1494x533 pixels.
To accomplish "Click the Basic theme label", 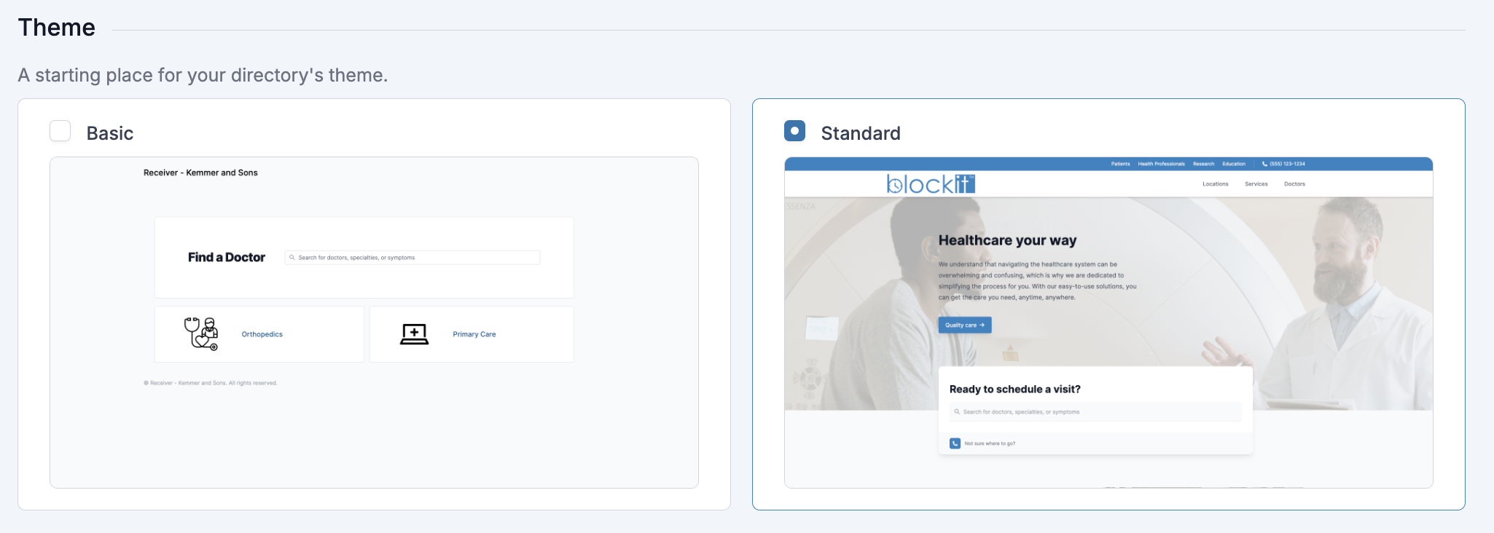I will pos(110,133).
